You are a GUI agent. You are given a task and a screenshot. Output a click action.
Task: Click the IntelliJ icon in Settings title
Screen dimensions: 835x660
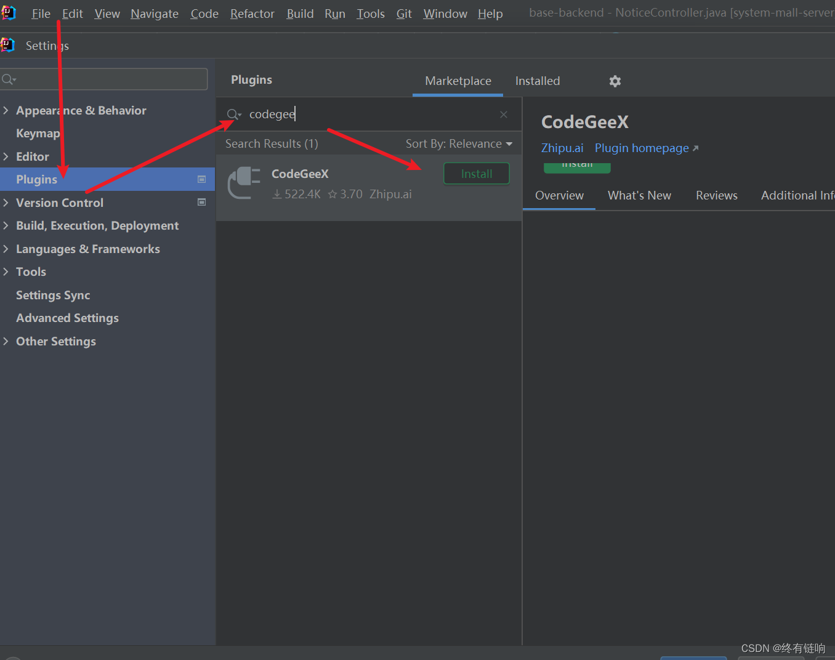7,45
